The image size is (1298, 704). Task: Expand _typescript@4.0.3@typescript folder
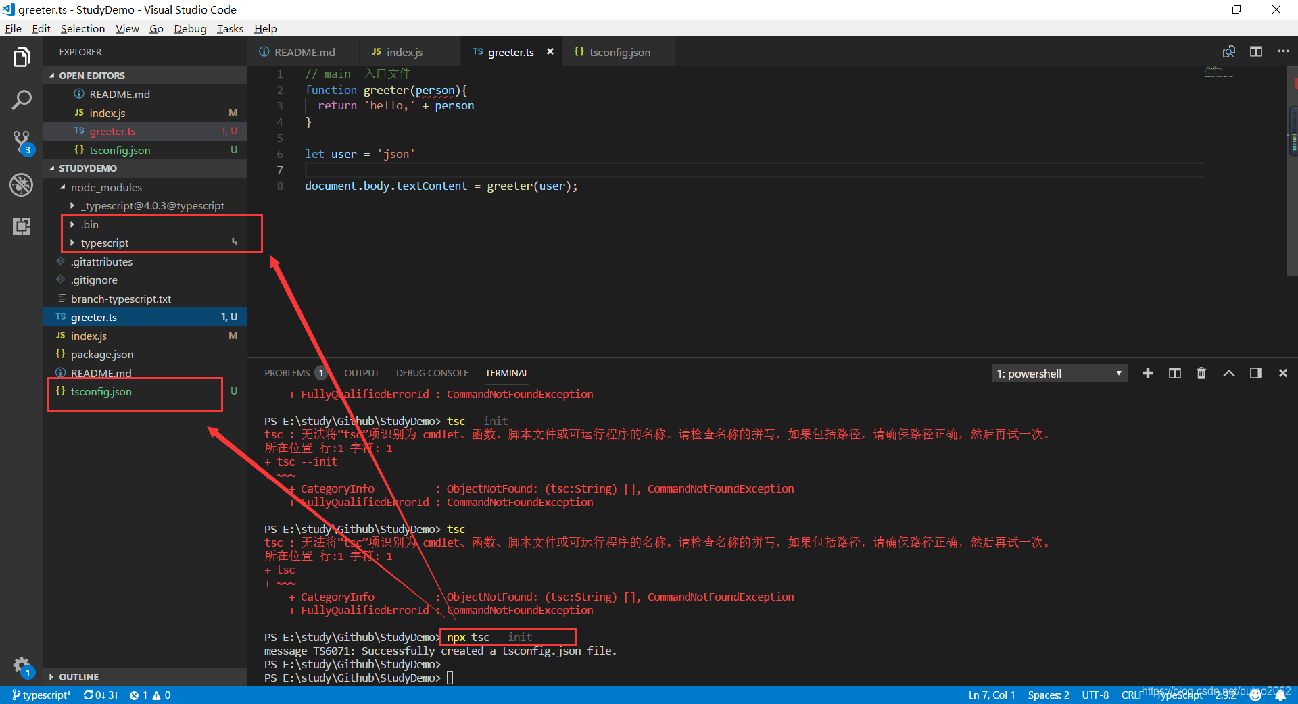(145, 205)
